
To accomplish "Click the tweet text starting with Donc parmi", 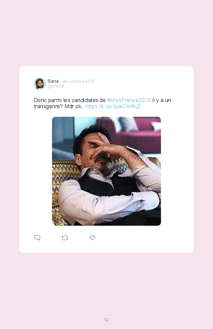I will [102, 103].
